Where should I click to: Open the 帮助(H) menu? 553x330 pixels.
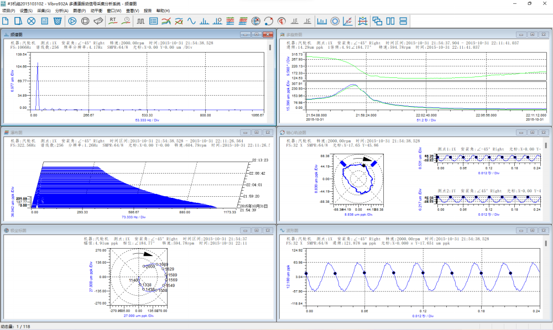[x=163, y=11]
